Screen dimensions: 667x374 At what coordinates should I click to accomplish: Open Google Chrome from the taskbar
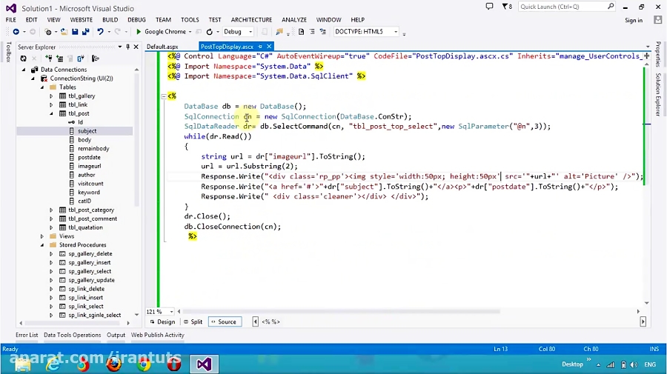click(x=144, y=364)
